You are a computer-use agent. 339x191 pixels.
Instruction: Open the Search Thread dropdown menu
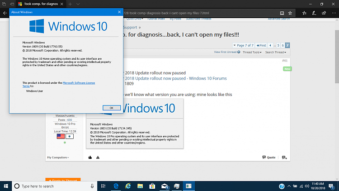[276, 52]
